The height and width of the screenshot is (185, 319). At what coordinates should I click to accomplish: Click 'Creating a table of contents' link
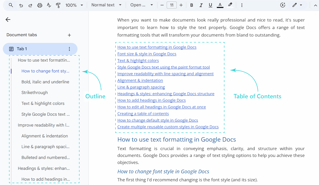[x=143, y=114]
